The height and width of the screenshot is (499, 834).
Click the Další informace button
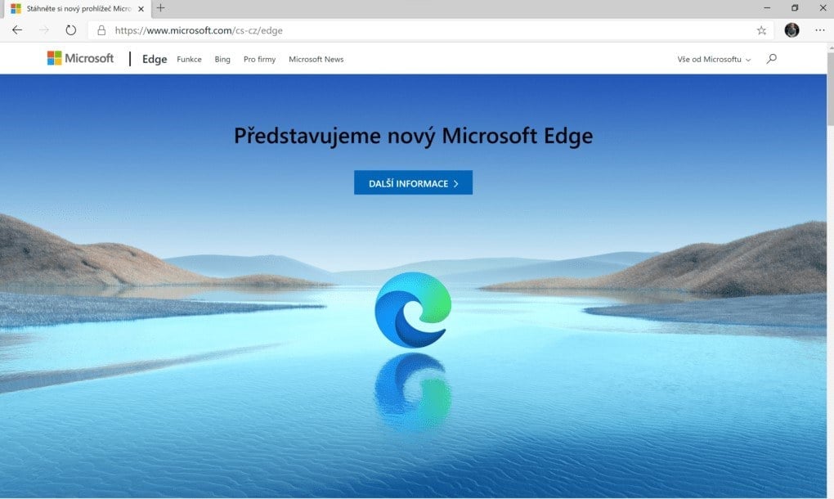pos(413,182)
